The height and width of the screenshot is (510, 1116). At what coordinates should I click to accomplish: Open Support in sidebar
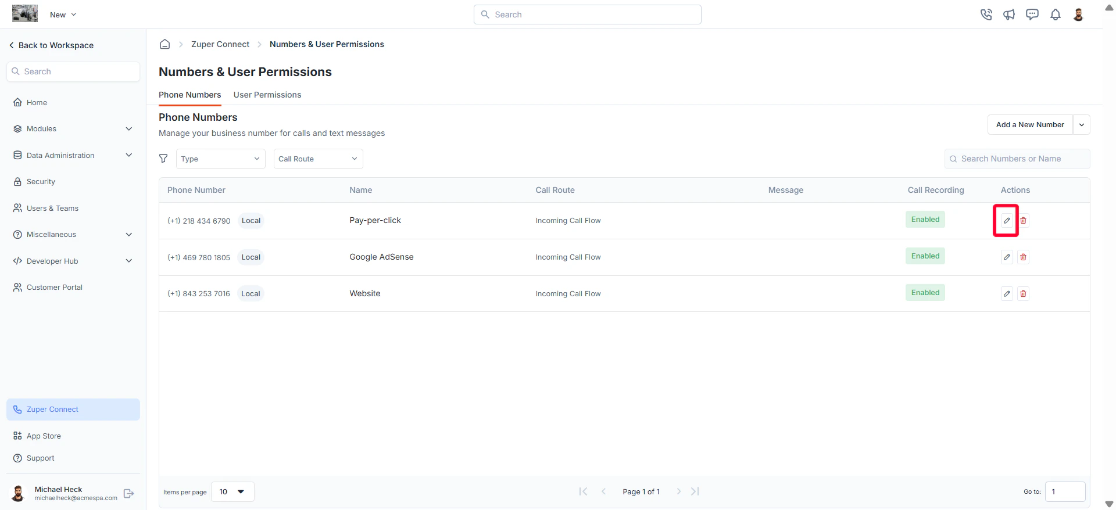73,458
